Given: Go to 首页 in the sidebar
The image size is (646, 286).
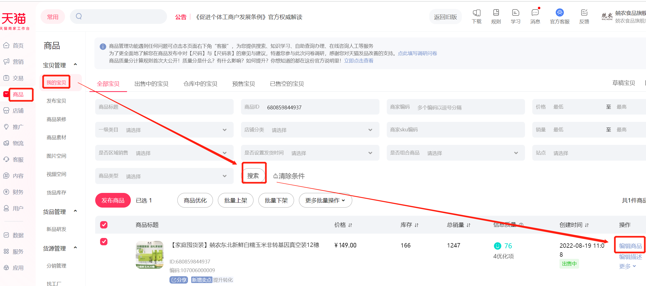Looking at the screenshot, I should point(14,46).
